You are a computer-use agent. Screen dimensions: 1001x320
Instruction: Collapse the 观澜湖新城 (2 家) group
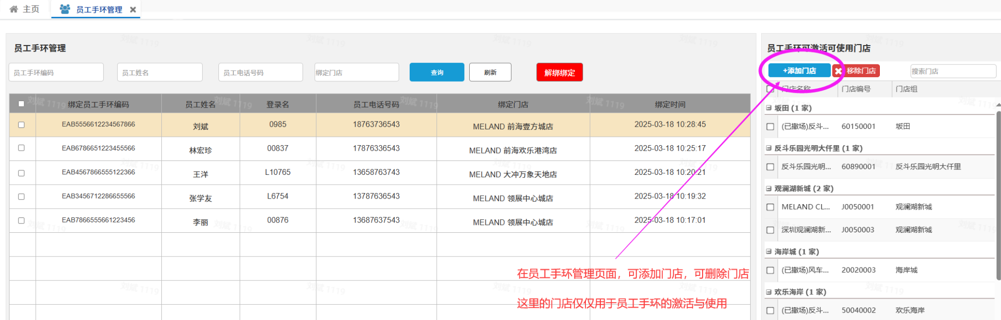coord(769,189)
